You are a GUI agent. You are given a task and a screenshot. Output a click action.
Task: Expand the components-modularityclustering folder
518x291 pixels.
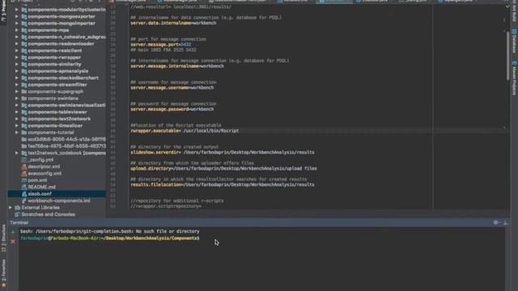pos(16,10)
